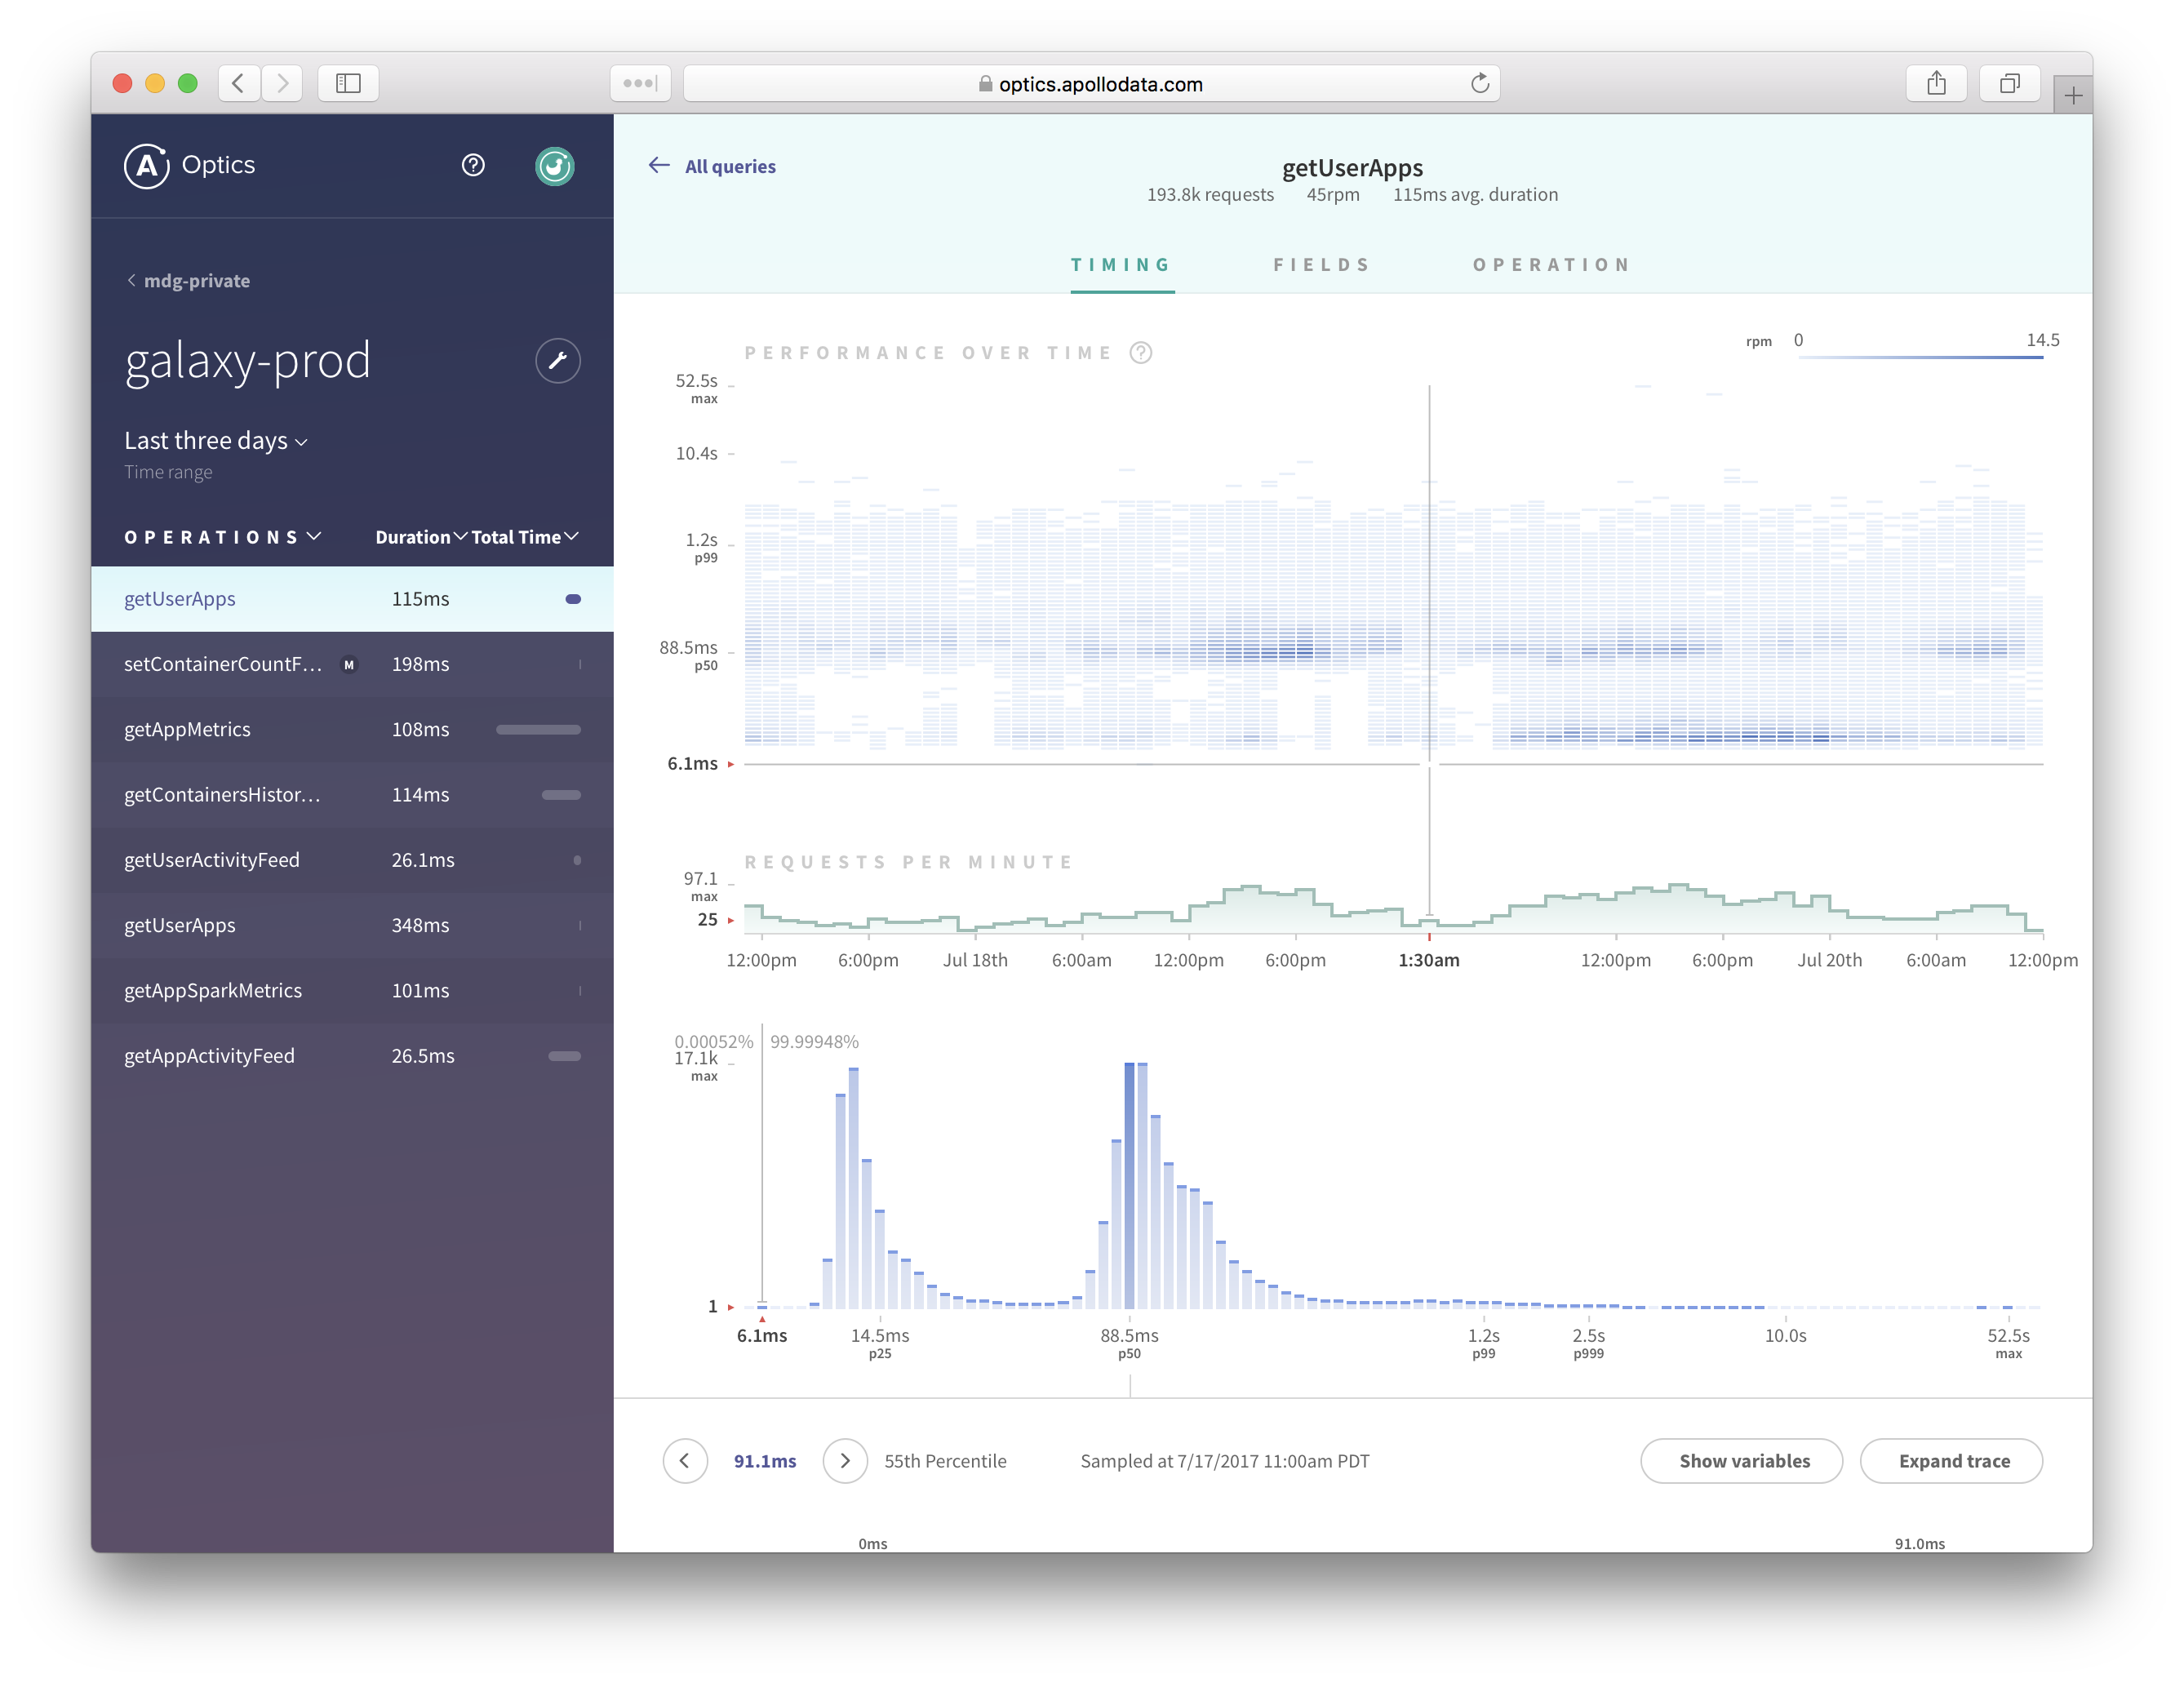This screenshot has width=2184, height=1683.
Task: Select the getAppActivityFeed operation
Action: [x=352, y=1056]
